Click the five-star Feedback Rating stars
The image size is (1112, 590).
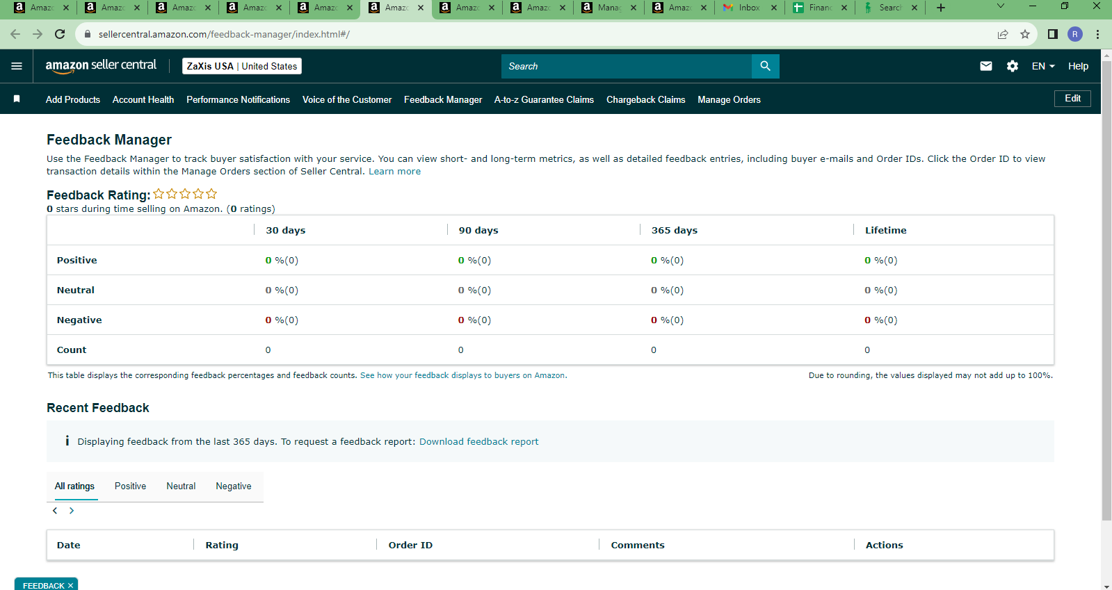tap(185, 194)
